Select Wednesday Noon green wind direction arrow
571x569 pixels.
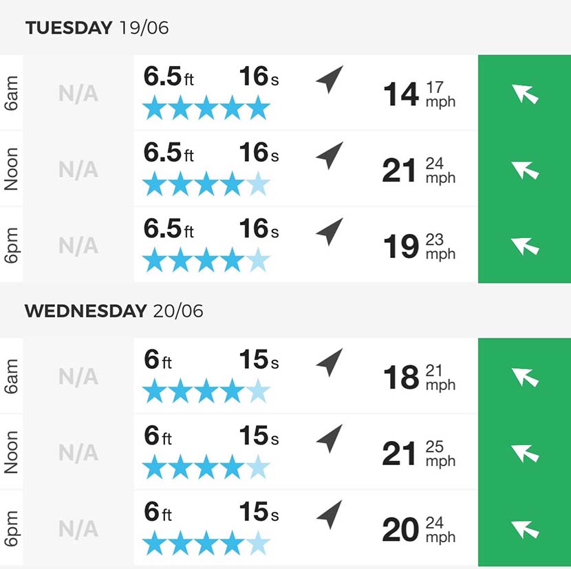click(525, 453)
